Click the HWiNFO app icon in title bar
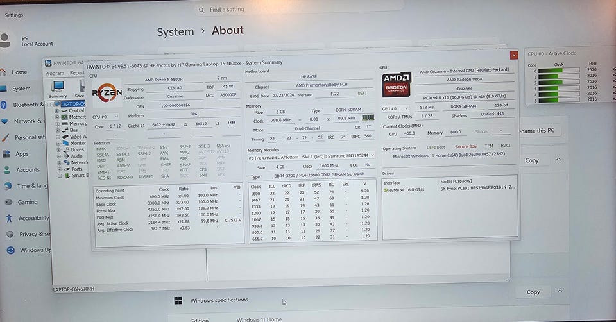 48,63
